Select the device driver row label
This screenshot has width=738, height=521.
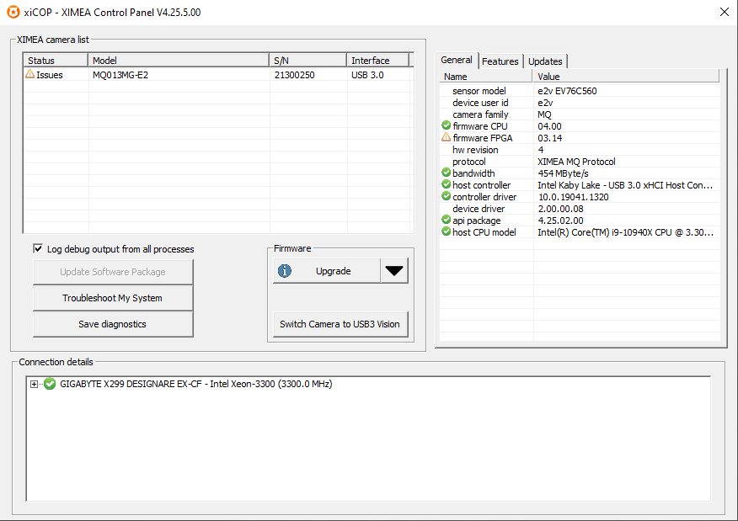(479, 208)
